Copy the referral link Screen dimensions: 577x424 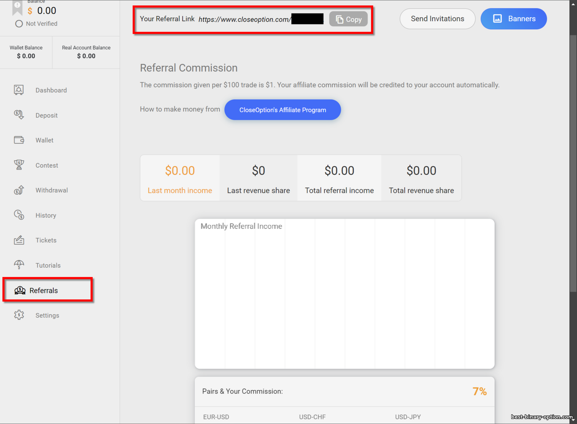(348, 19)
